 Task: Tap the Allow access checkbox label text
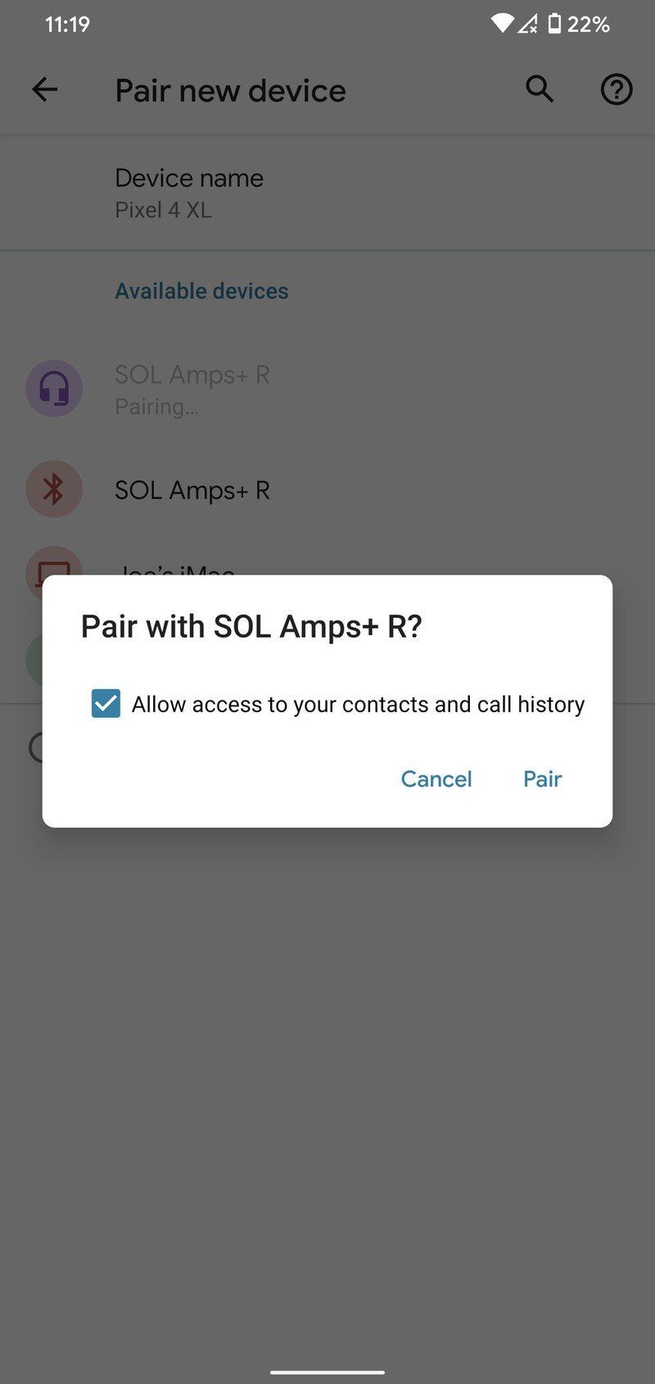point(358,705)
